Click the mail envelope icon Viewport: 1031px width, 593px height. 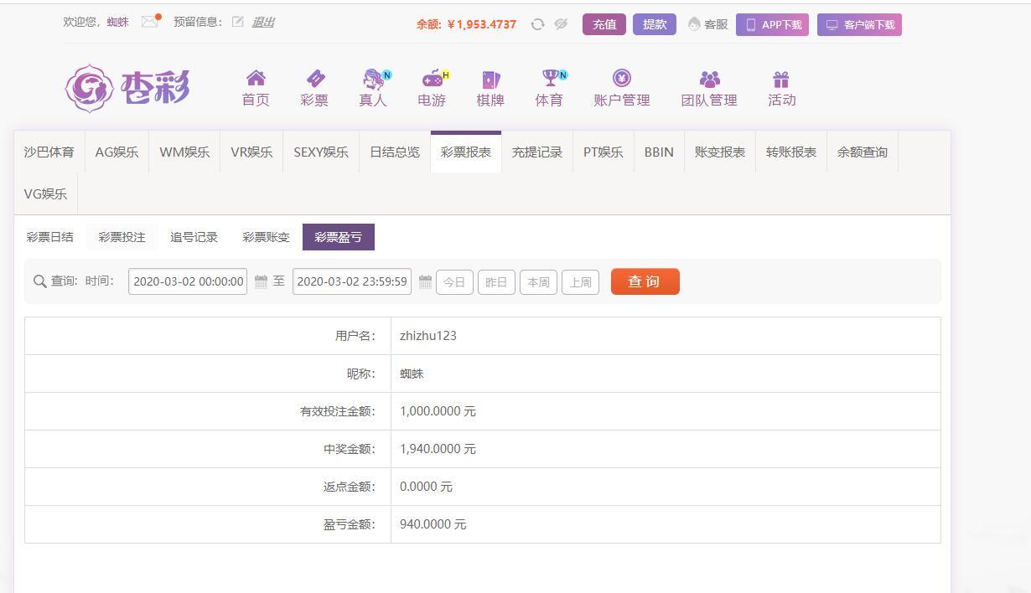tap(150, 22)
